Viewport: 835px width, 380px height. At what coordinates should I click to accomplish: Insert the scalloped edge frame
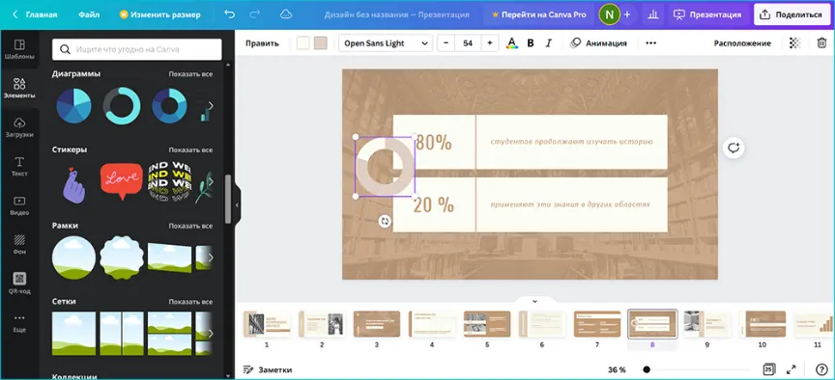click(x=122, y=258)
